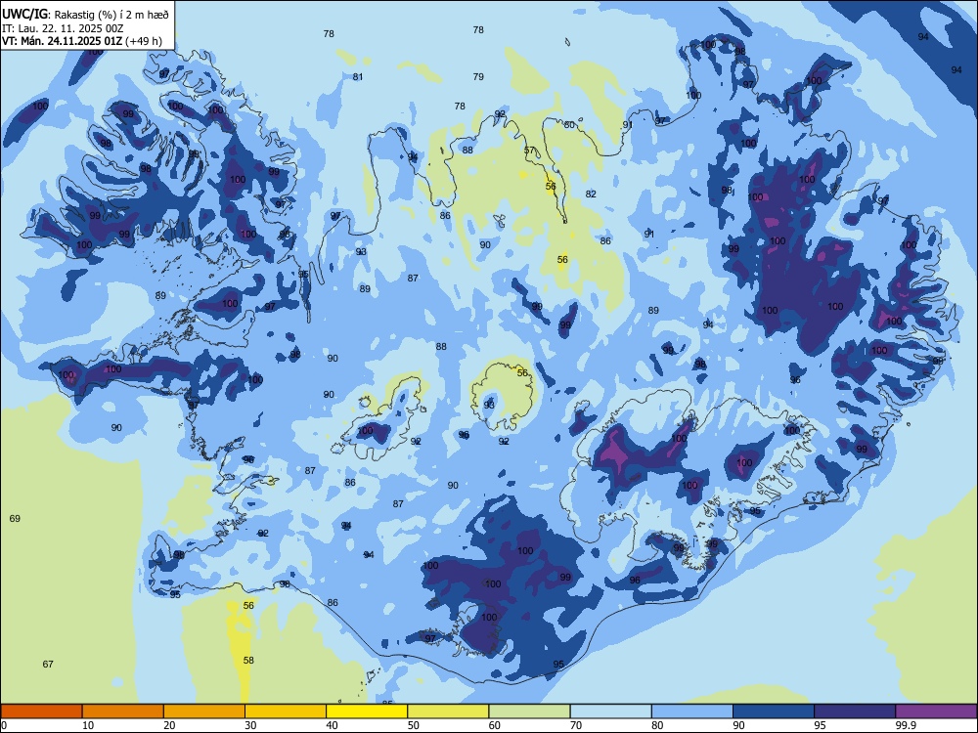Click the init time 'IT: Lau. 22. 11. 2025 00Z'

(63, 28)
